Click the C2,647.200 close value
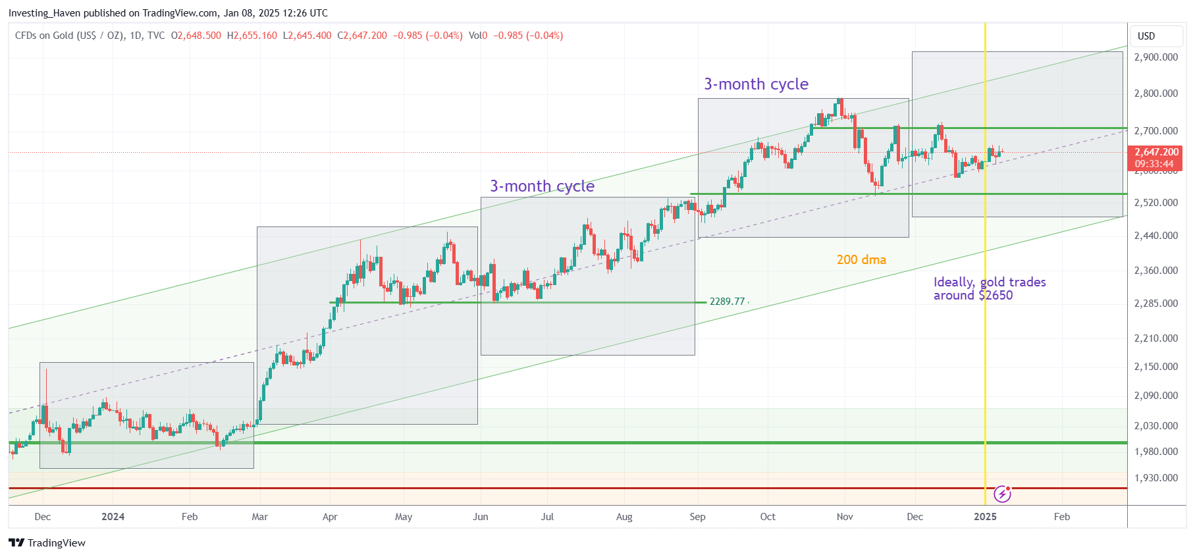1195x557 pixels. pos(362,36)
